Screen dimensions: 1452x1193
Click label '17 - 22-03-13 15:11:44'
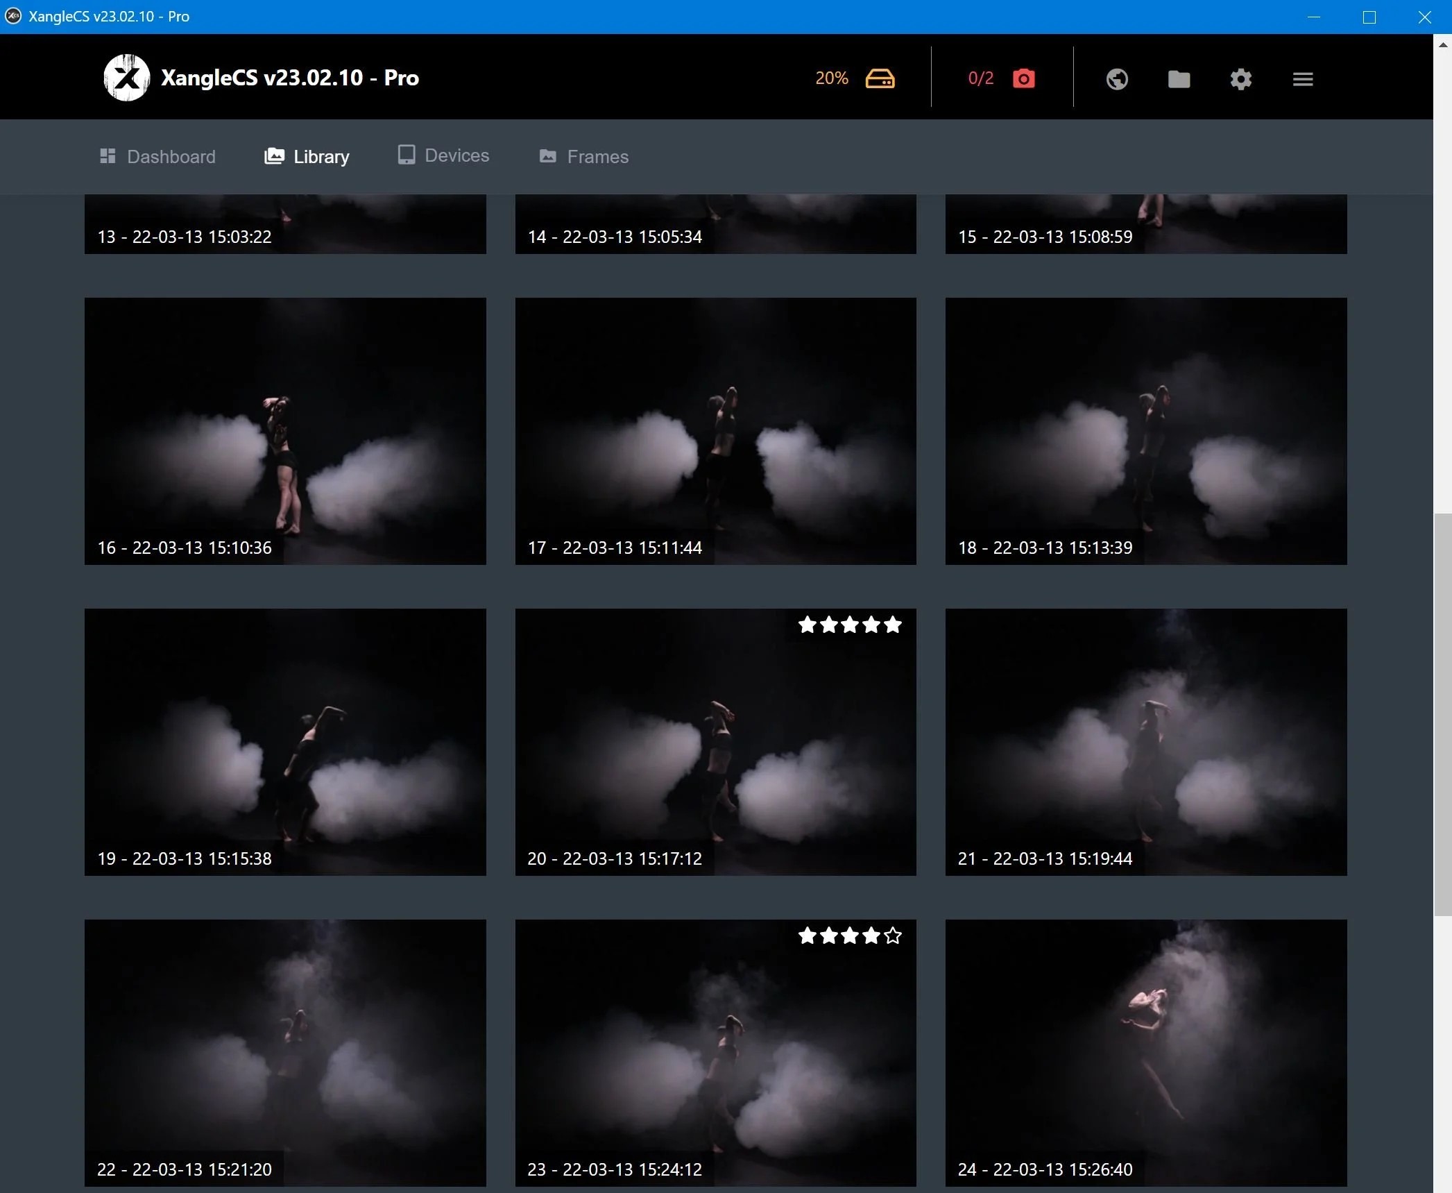(x=615, y=548)
